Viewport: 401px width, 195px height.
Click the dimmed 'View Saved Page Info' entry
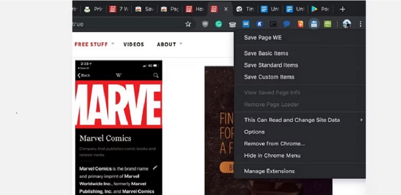tap(300, 93)
